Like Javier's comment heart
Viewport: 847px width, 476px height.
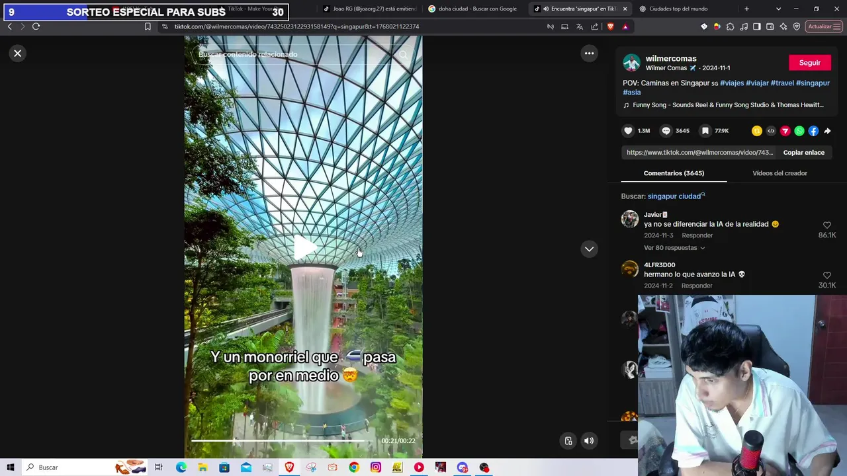826,225
